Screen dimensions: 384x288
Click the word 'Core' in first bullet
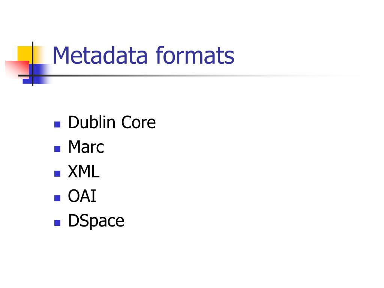[138, 122]
